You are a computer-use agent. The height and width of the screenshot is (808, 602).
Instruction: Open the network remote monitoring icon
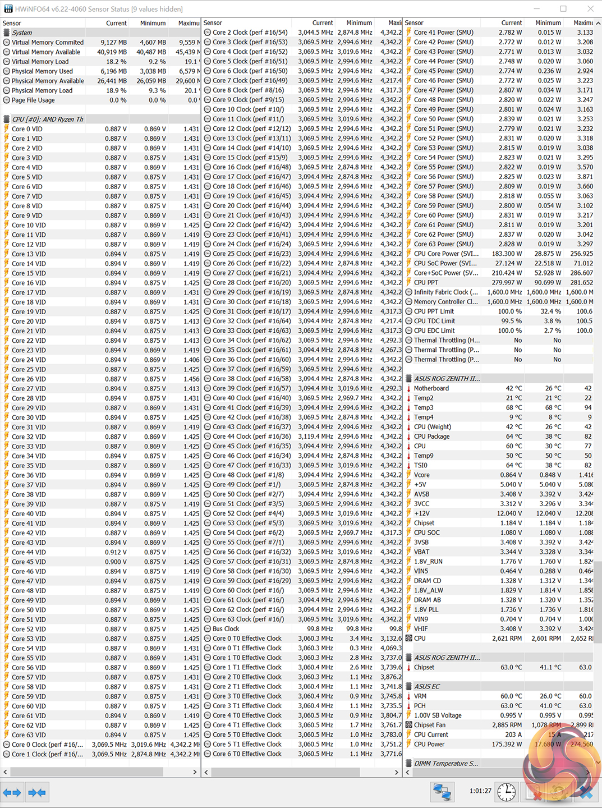(442, 792)
